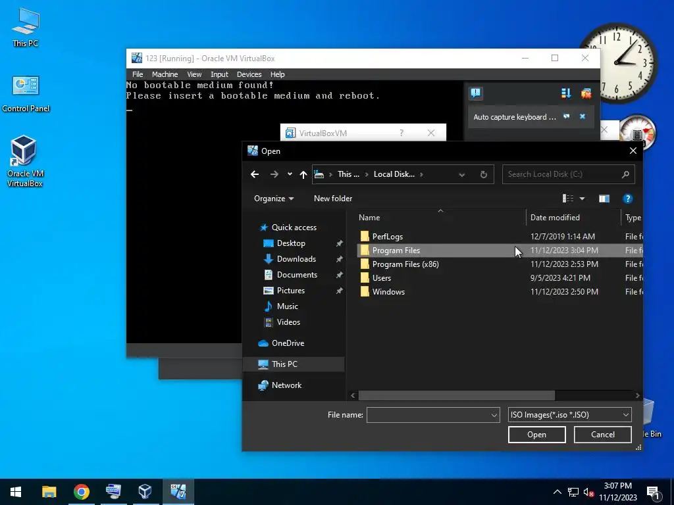Screen dimensions: 674x505
Task: Open the Input menu in VirtualBox
Action: (219, 74)
